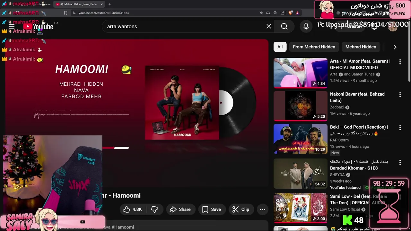Open options menu for Bamdad Khomar video
The width and height of the screenshot is (411, 231).
point(400,162)
